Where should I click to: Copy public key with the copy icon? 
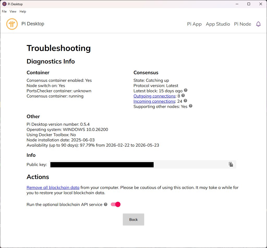coord(231,164)
